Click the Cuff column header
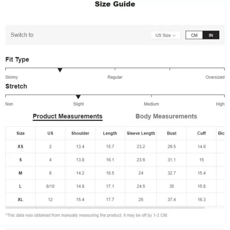The height and width of the screenshot is (230, 230). 201,133
